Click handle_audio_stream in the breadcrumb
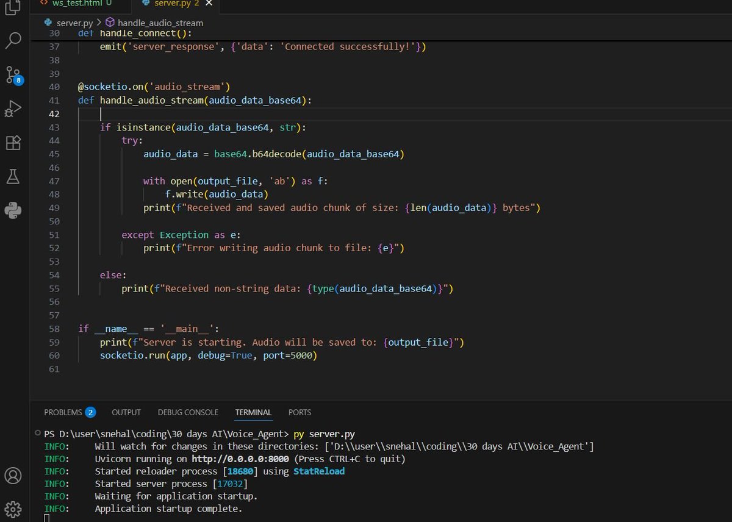This screenshot has width=732, height=522. point(160,23)
